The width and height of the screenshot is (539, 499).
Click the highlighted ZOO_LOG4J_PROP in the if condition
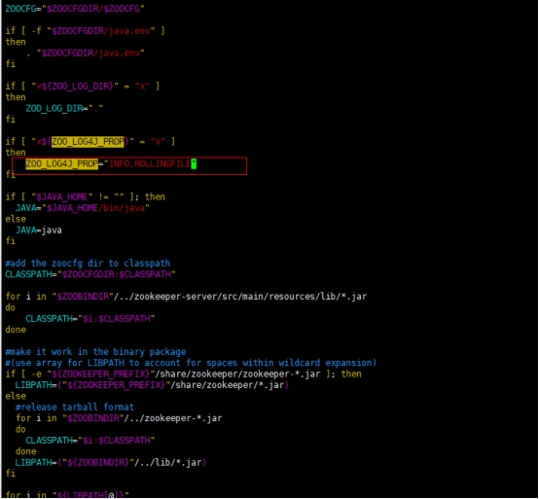point(88,142)
